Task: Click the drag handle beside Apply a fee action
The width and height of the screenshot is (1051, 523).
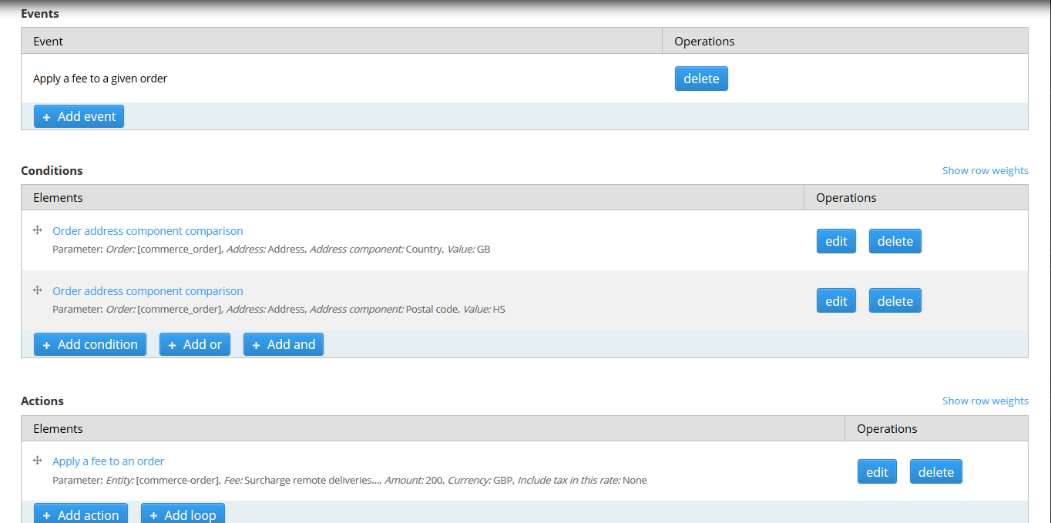Action: pyautogui.click(x=37, y=461)
